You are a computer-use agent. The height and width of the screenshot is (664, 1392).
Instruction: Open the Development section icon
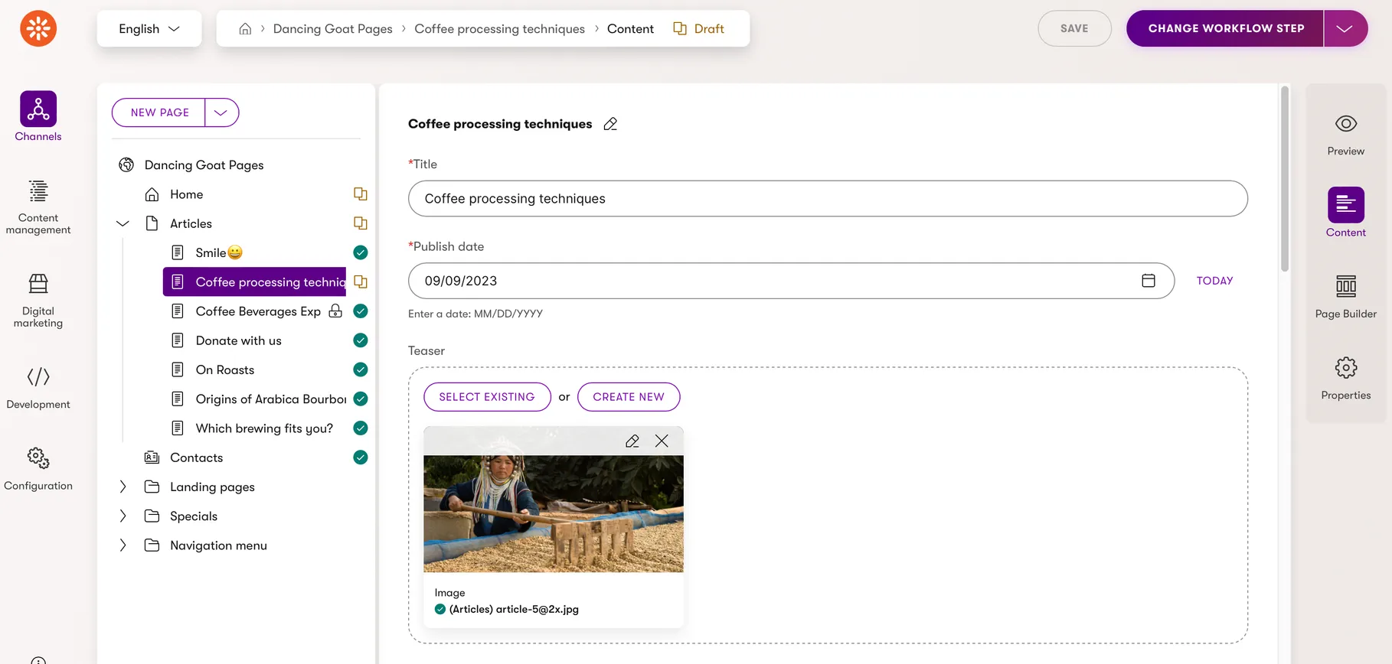click(38, 376)
